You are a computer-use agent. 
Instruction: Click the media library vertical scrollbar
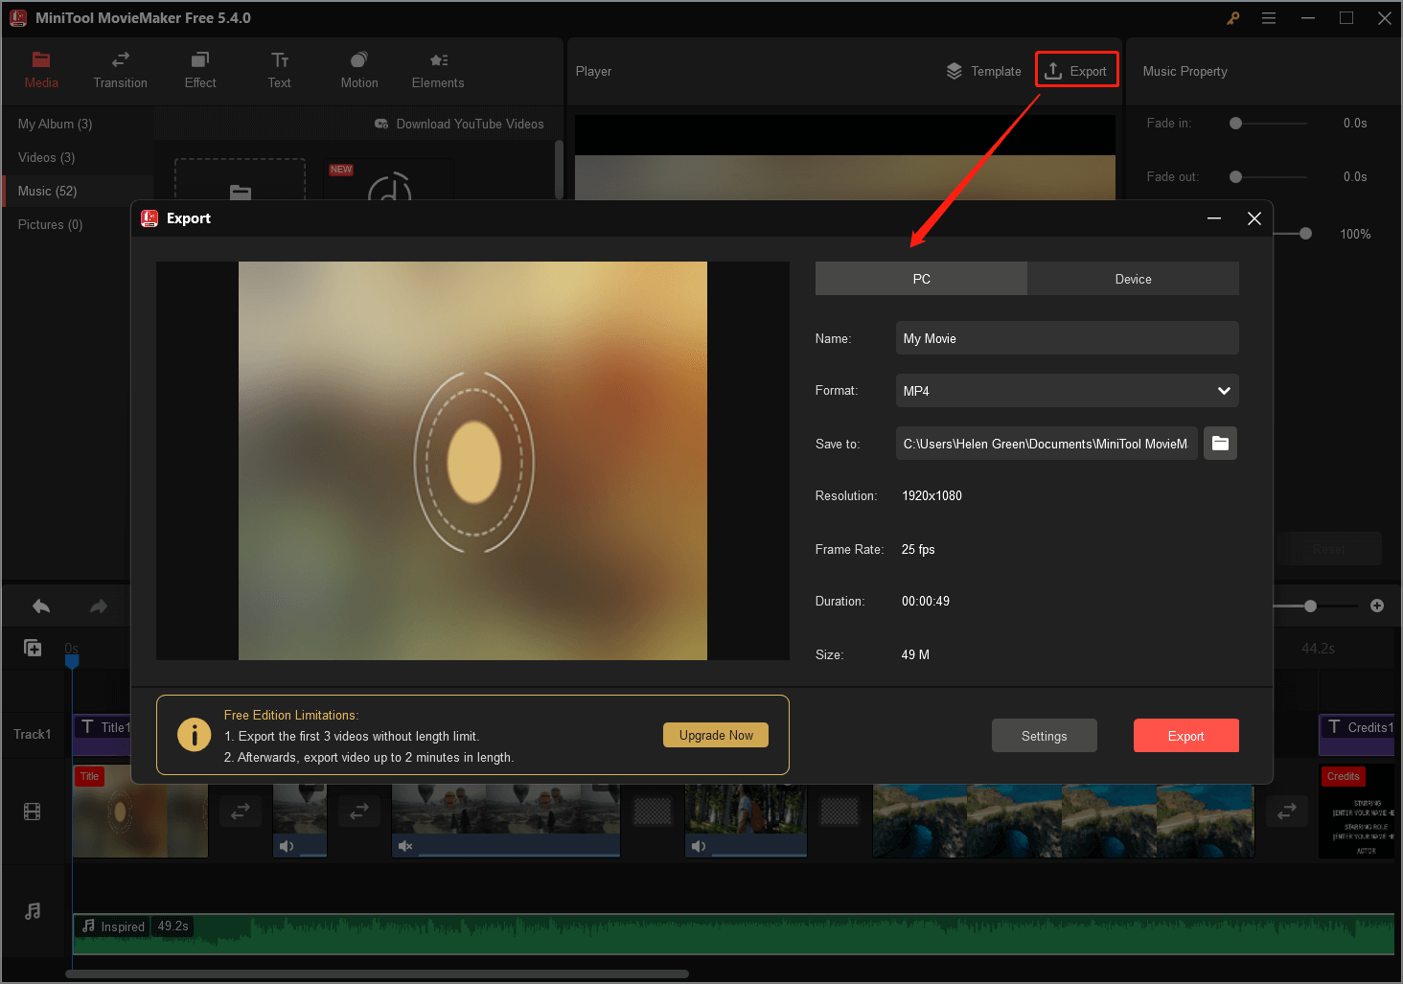559,170
